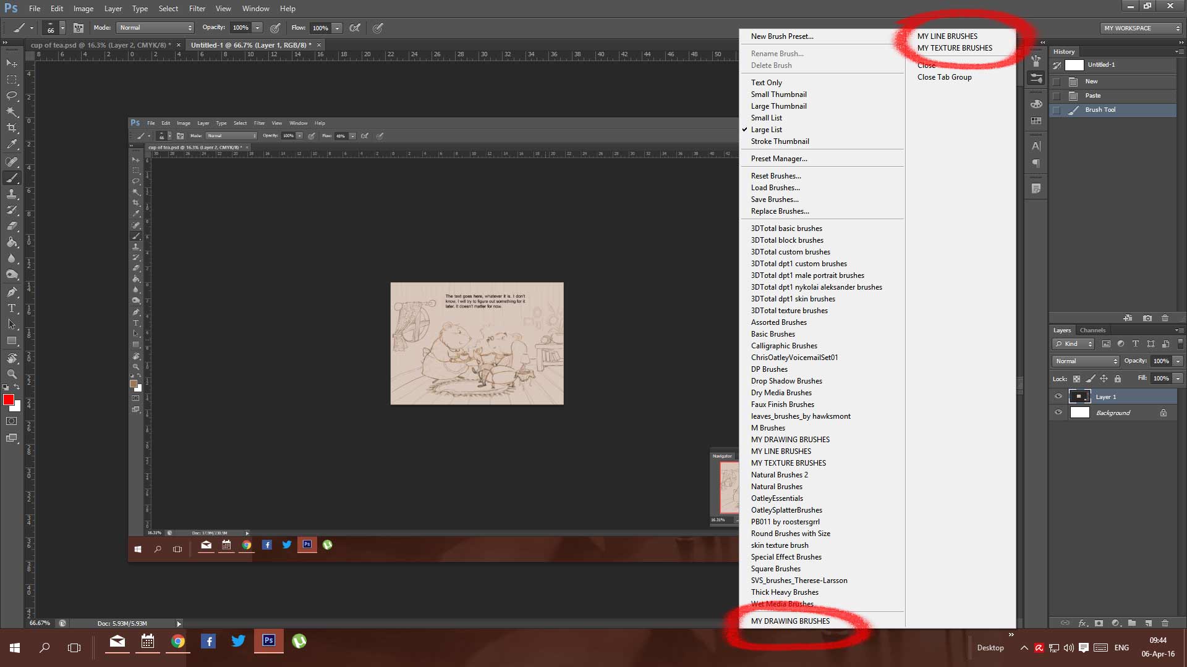The height and width of the screenshot is (667, 1187).
Task: Lock transparent pixels
Action: [1076, 379]
